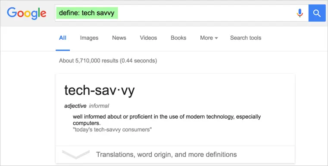Image resolution: width=328 pixels, height=166 pixels.
Task: Expand definition card using the down chevron
Action: (76, 154)
